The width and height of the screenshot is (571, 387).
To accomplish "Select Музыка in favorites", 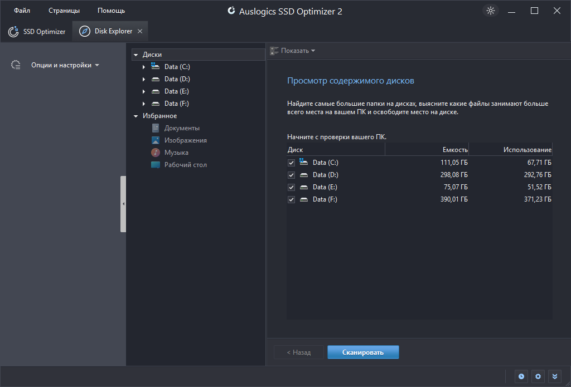I will click(x=176, y=153).
